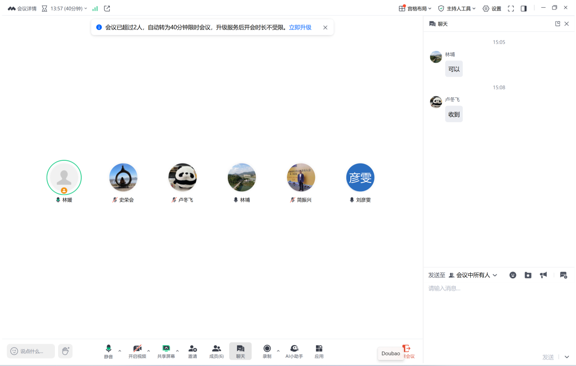Image resolution: width=576 pixels, height=366 pixels.
Task: Open the AI小助手 assistant
Action: pos(294,351)
